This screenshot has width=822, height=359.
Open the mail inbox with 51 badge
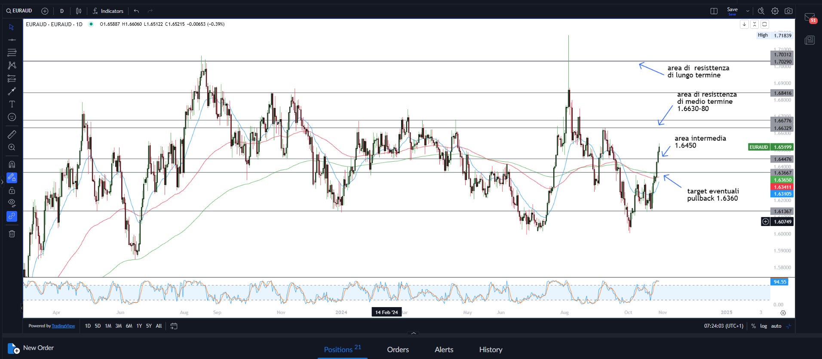click(x=810, y=18)
